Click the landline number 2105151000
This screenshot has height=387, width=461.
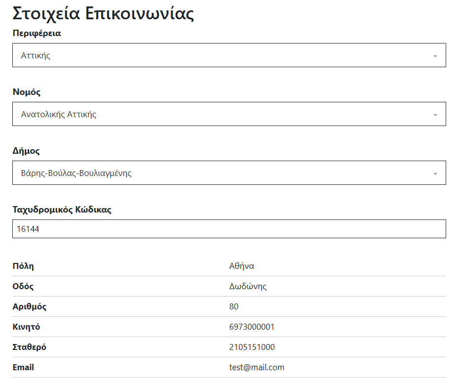(x=252, y=347)
